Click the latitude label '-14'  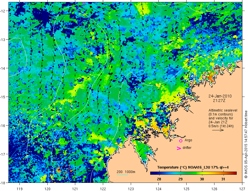point(3,68)
